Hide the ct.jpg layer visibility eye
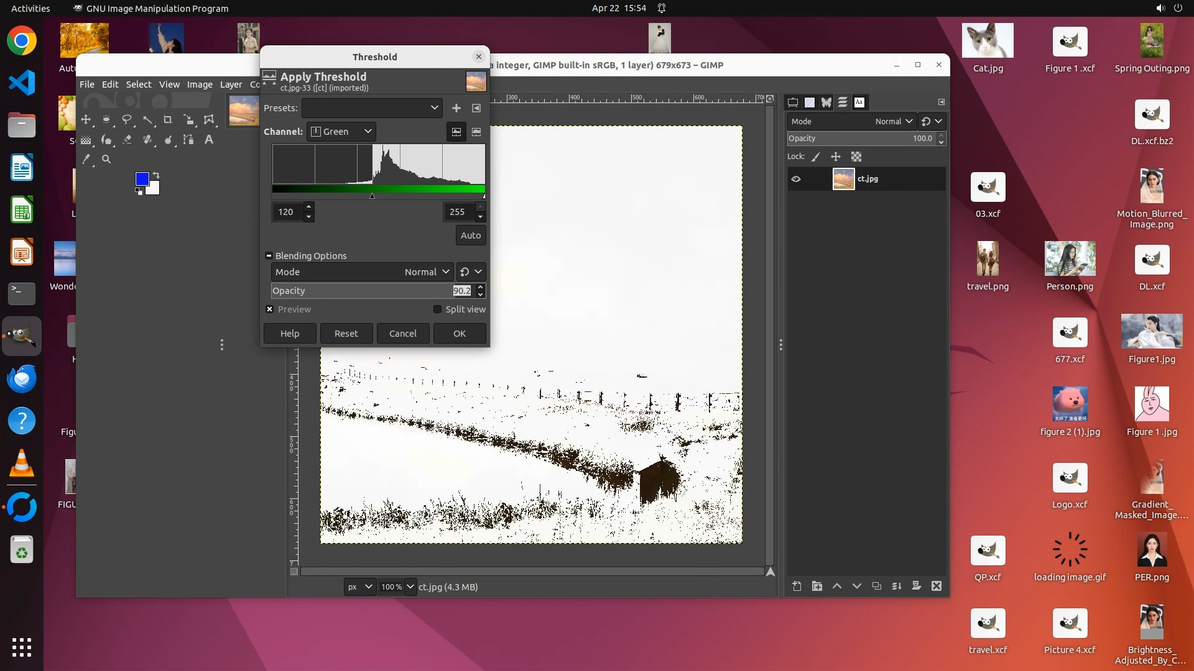The width and height of the screenshot is (1194, 671). click(796, 179)
